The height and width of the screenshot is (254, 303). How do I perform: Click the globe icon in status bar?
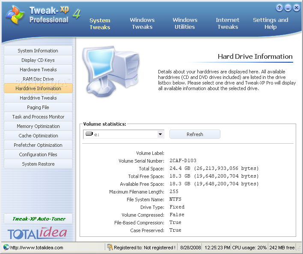6,247
